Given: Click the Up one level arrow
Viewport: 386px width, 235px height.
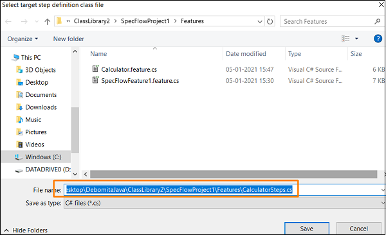Looking at the screenshot, I should (47, 22).
